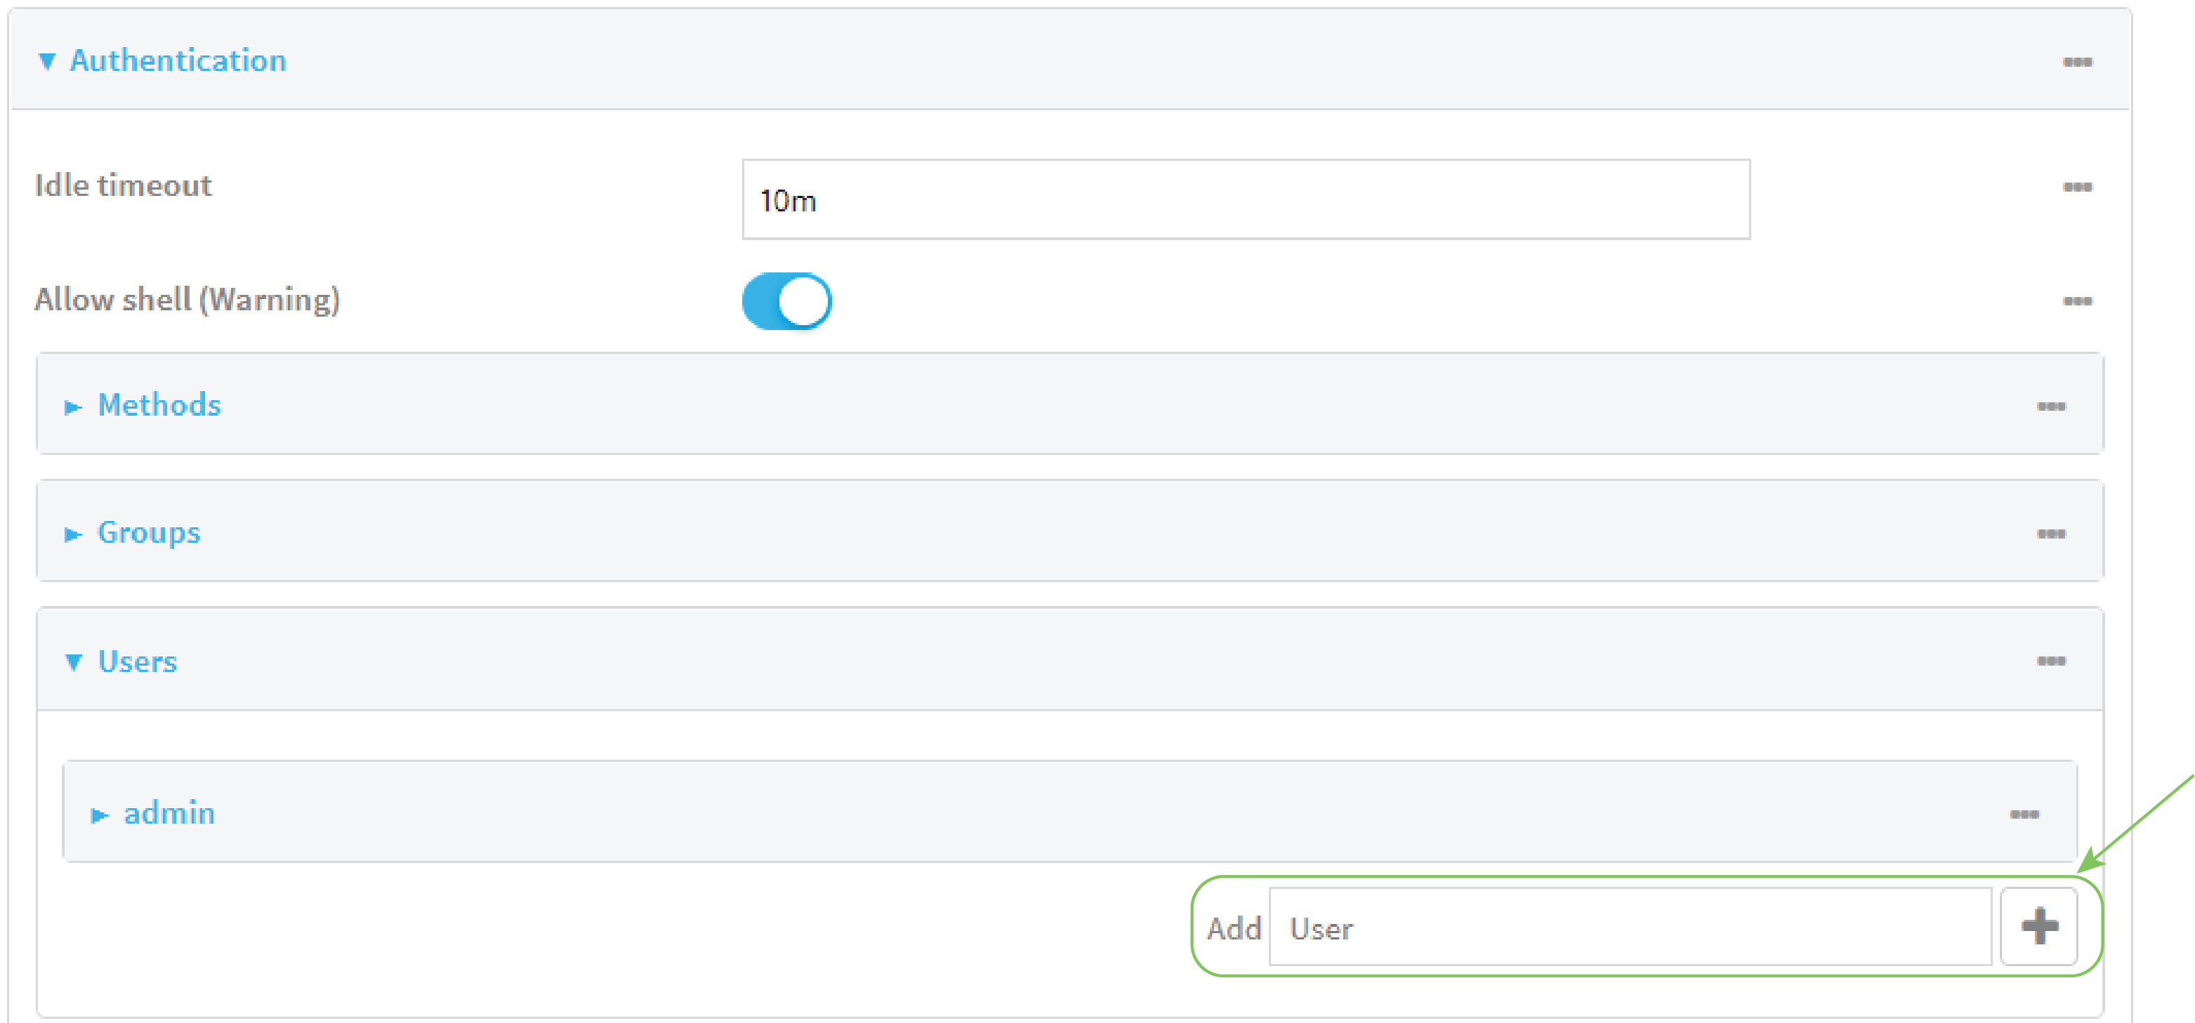Collapse the Authentication section arrow
This screenshot has height=1023, width=2195.
48,61
